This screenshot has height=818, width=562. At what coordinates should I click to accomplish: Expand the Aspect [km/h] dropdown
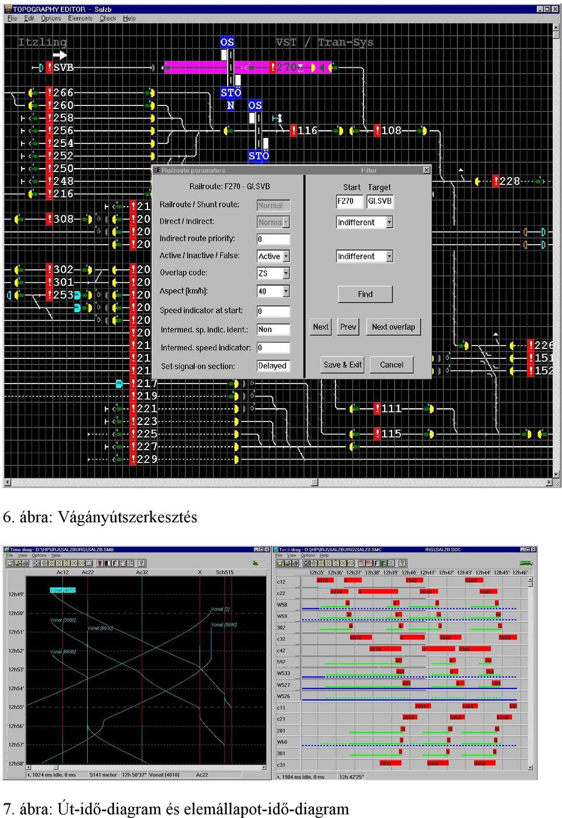286,291
